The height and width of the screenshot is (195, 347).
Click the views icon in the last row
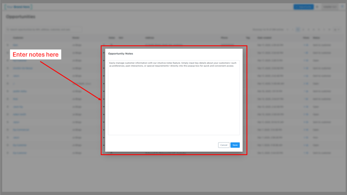click(x=306, y=153)
